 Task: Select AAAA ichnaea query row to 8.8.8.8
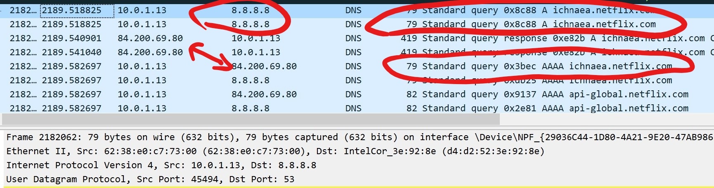pos(357,80)
